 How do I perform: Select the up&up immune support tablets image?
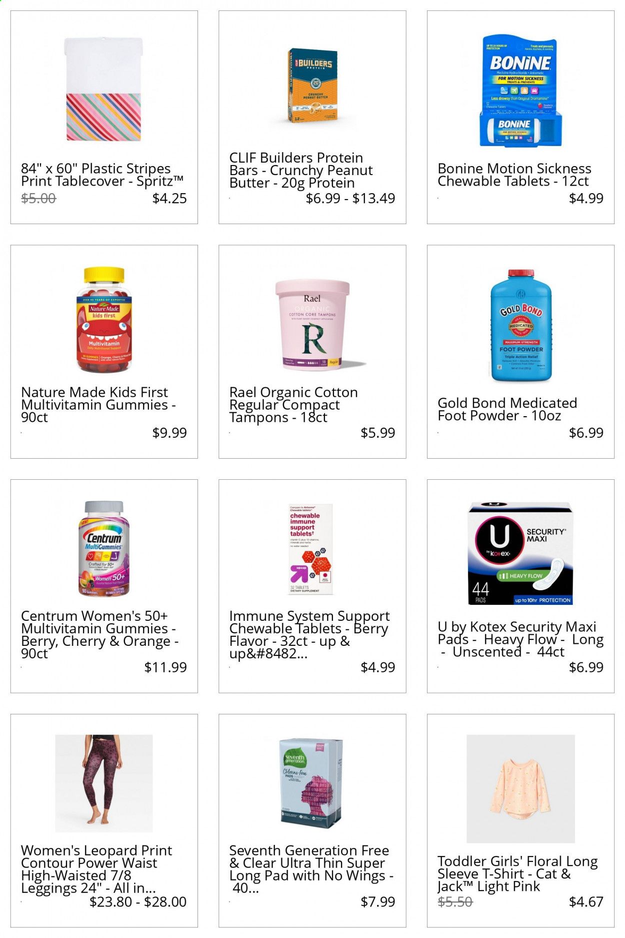click(311, 549)
